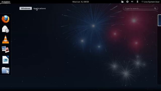Click the Activities button
This screenshot has width=161, height=91.
pyautogui.click(x=6, y=2)
